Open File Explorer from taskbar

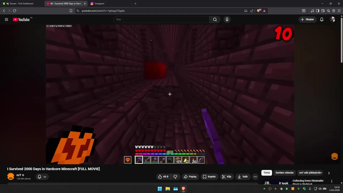tap(167, 189)
